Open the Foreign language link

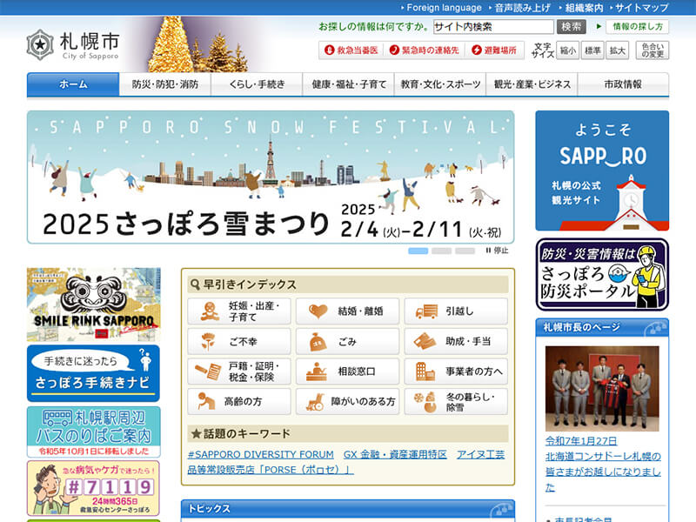tap(444, 8)
